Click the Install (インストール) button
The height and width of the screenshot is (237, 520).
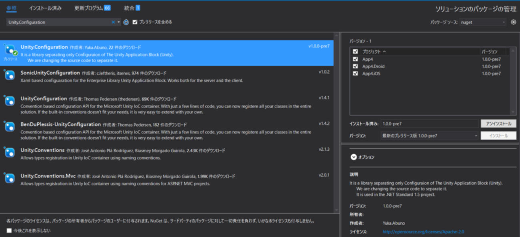pos(498,136)
